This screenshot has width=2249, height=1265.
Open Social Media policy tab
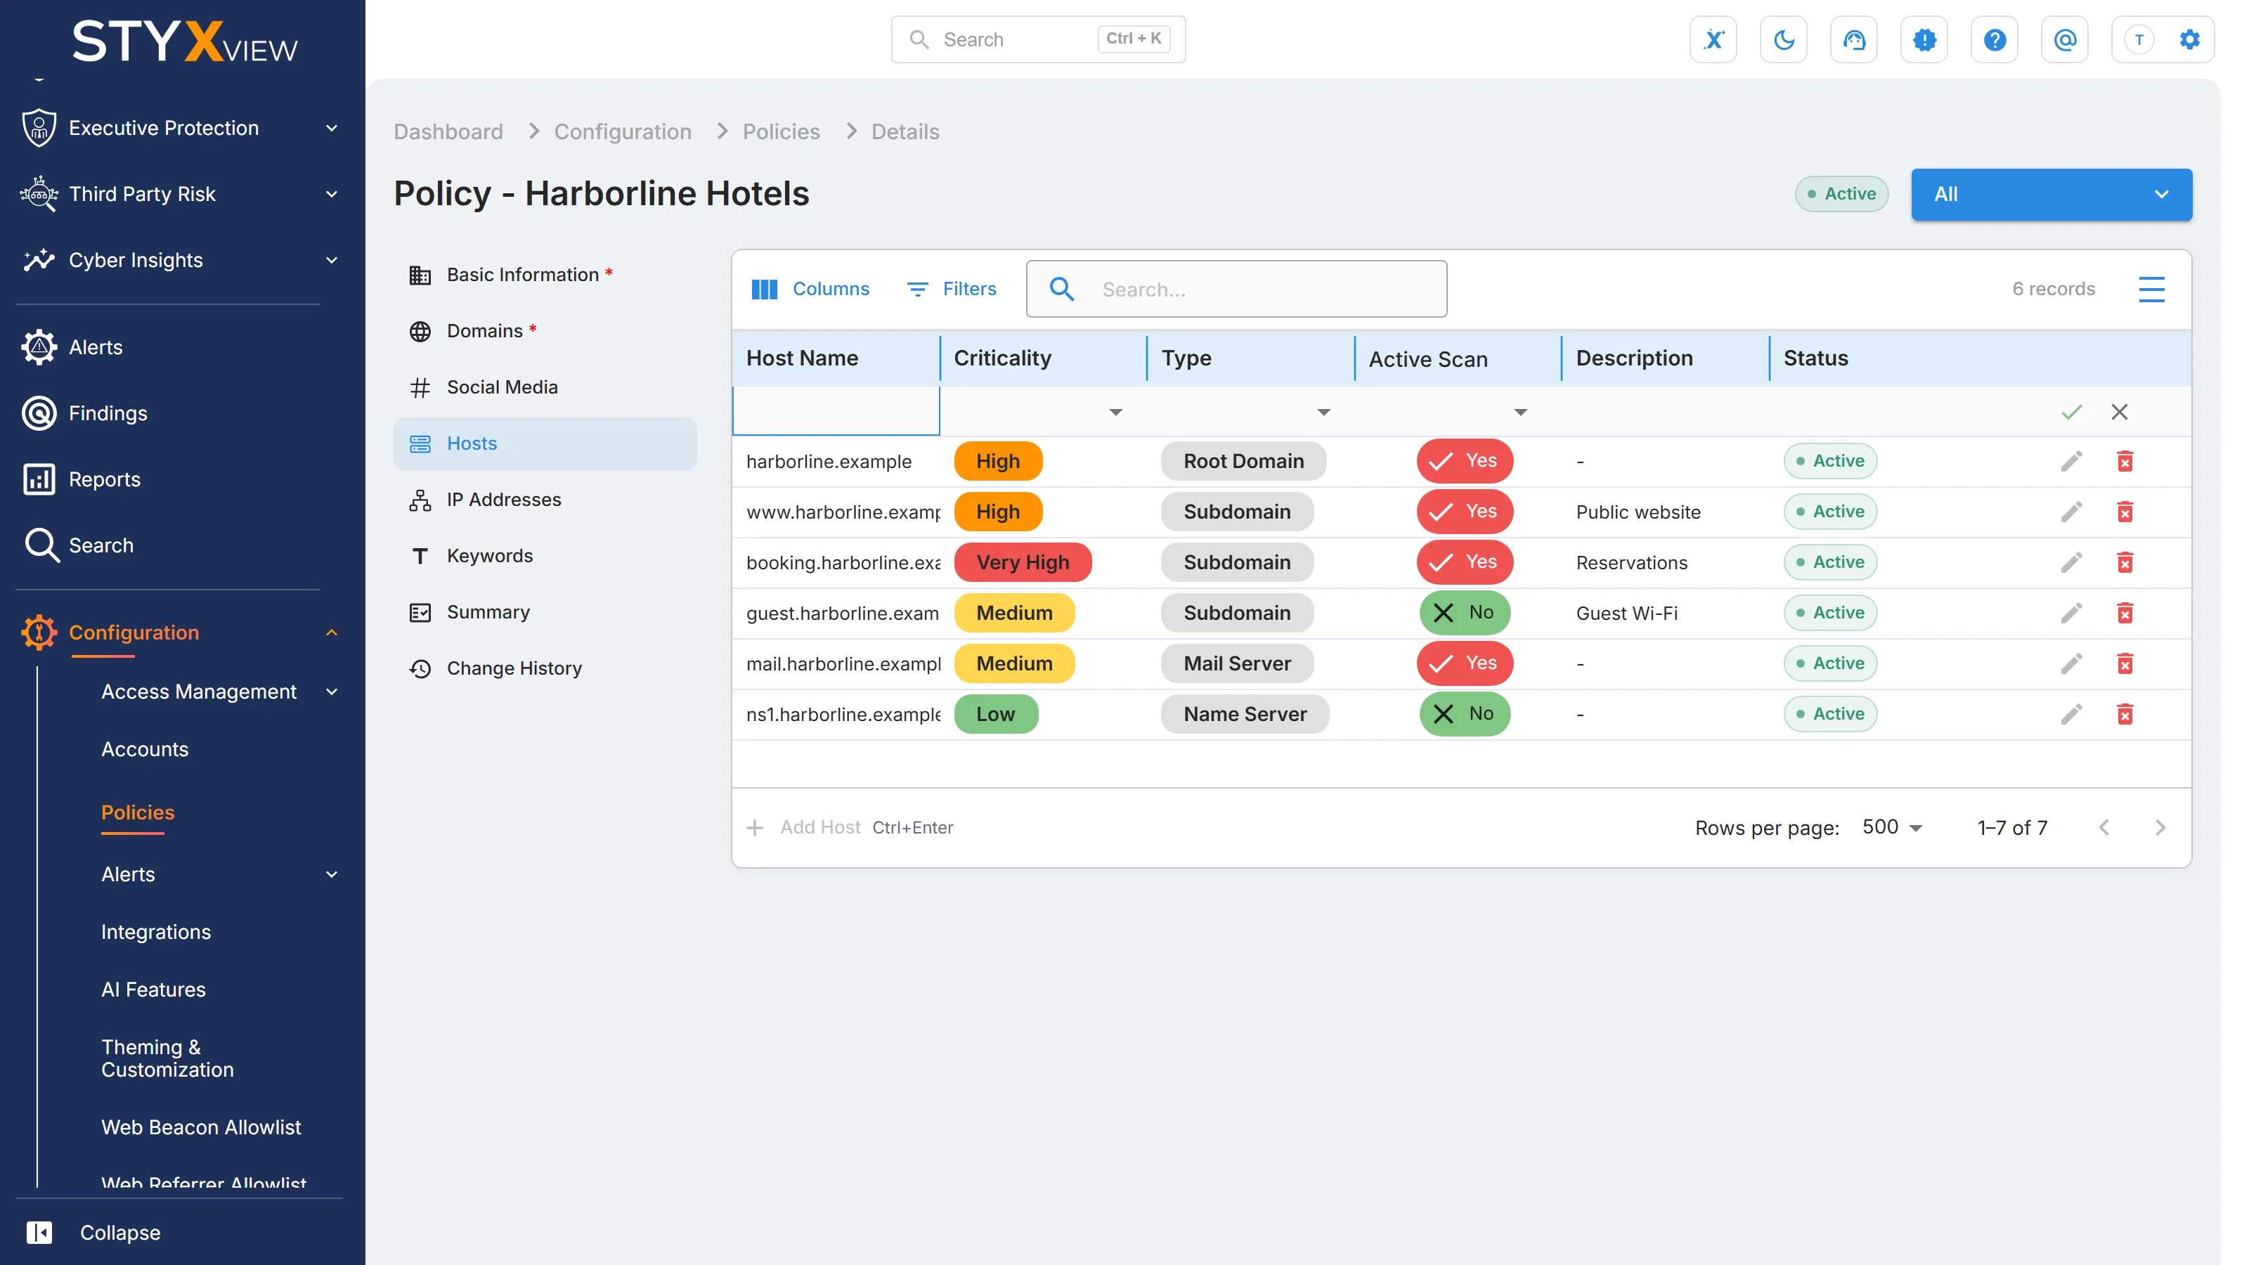pyautogui.click(x=545, y=387)
